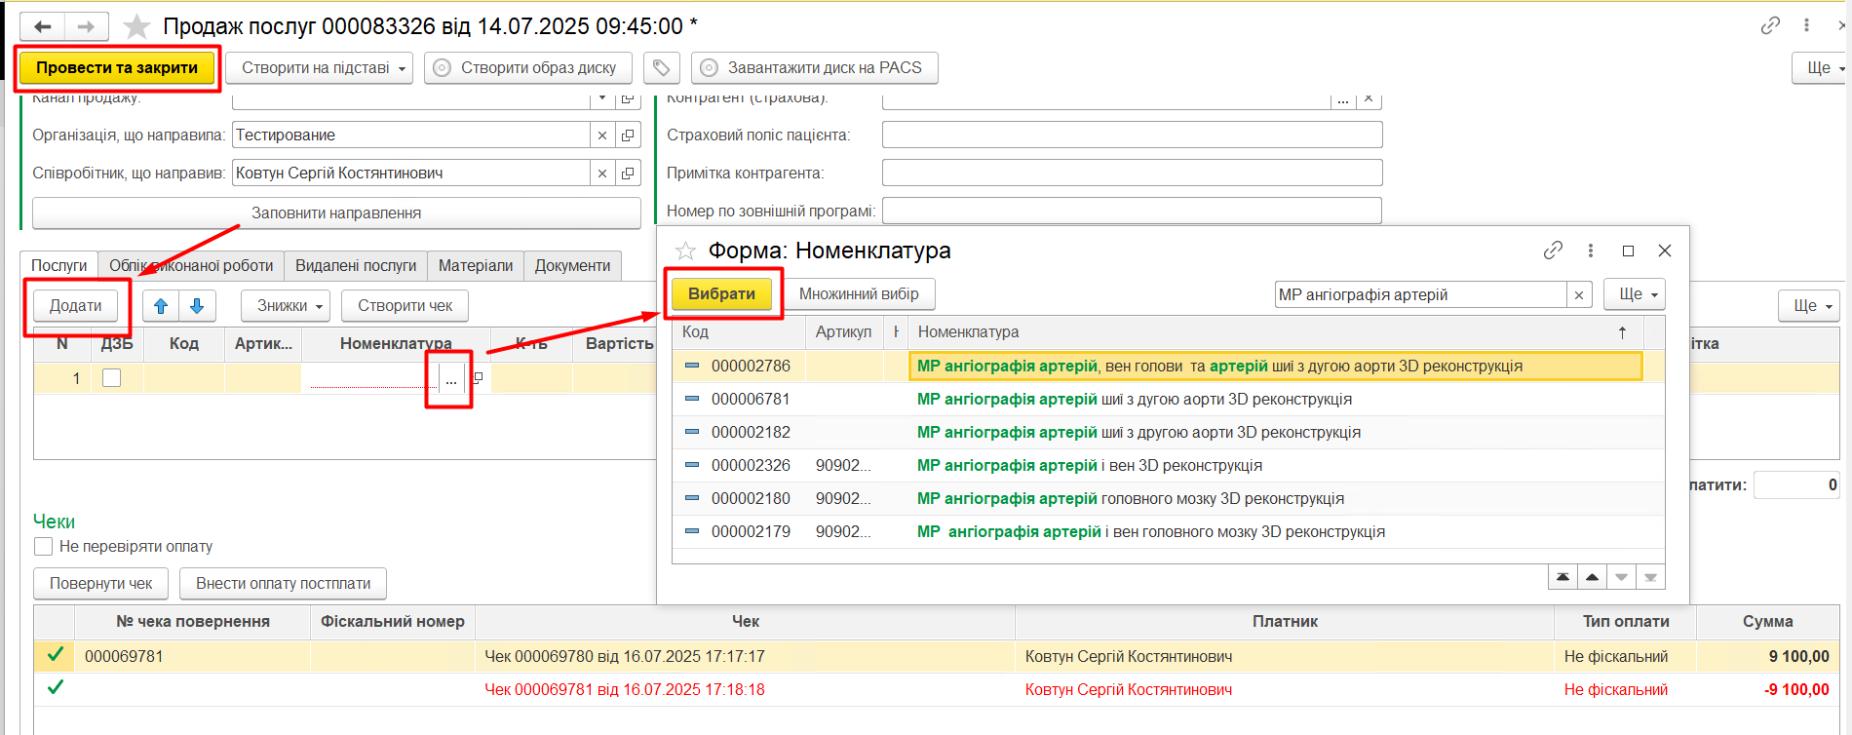Click the back navigation arrow
Screen dimensions: 1852x735
click(x=42, y=26)
